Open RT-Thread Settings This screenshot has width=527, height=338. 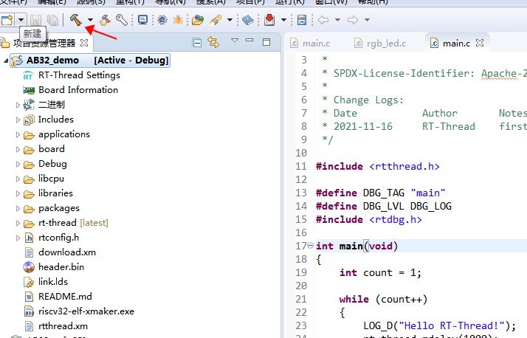[x=79, y=75]
